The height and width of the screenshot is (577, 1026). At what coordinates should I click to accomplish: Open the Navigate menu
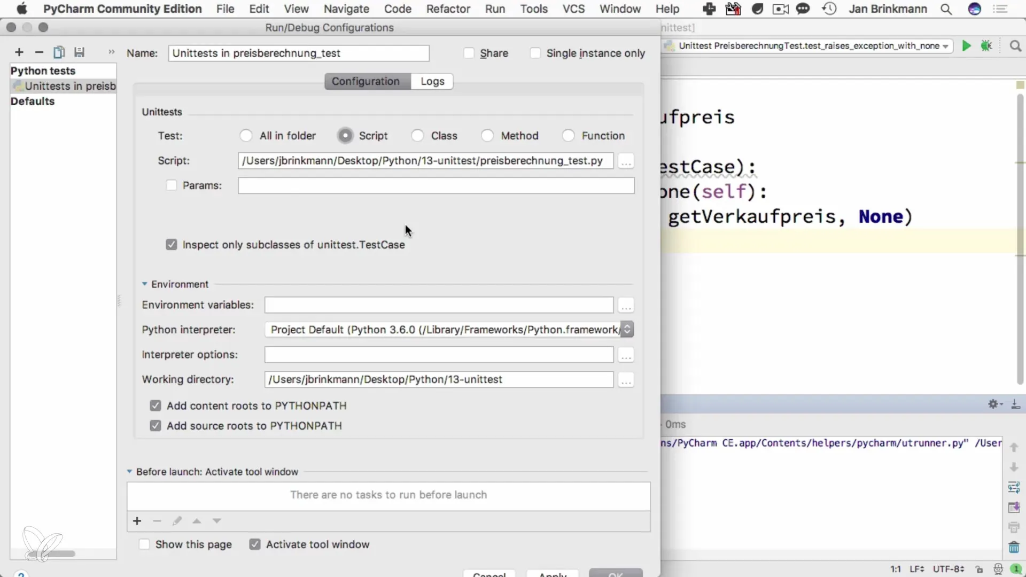tap(346, 9)
